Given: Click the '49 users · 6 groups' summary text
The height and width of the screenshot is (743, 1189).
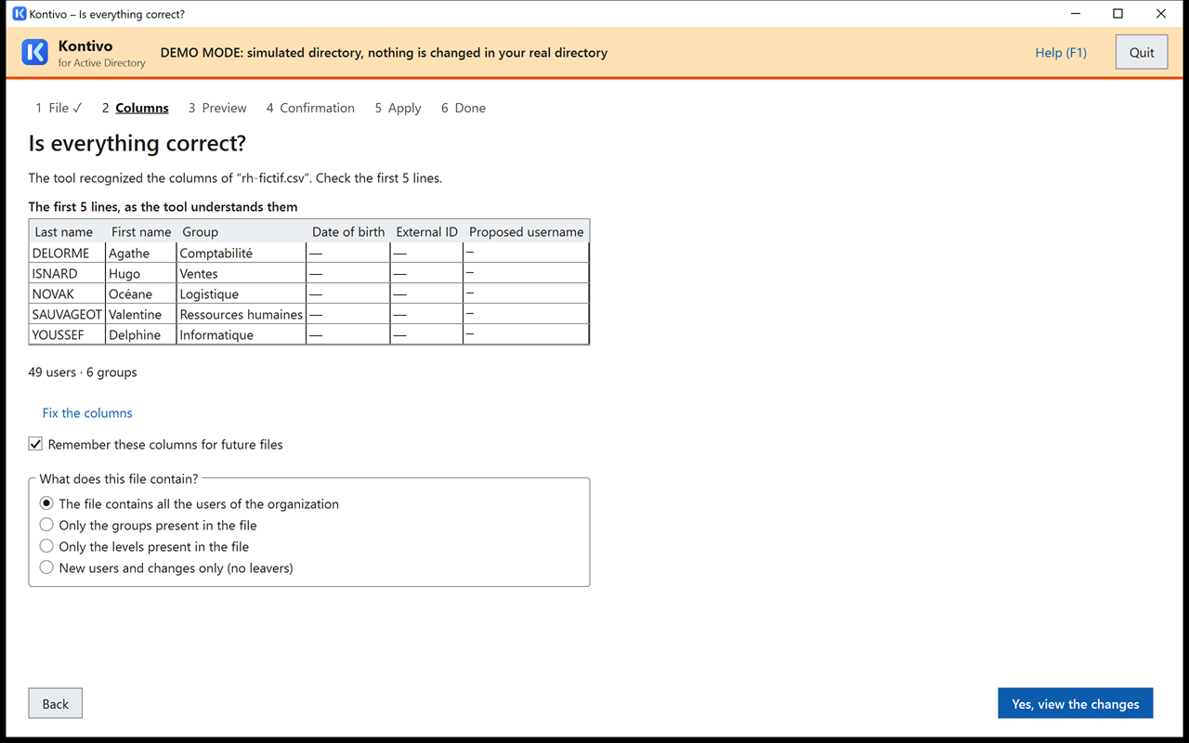Looking at the screenshot, I should (83, 371).
